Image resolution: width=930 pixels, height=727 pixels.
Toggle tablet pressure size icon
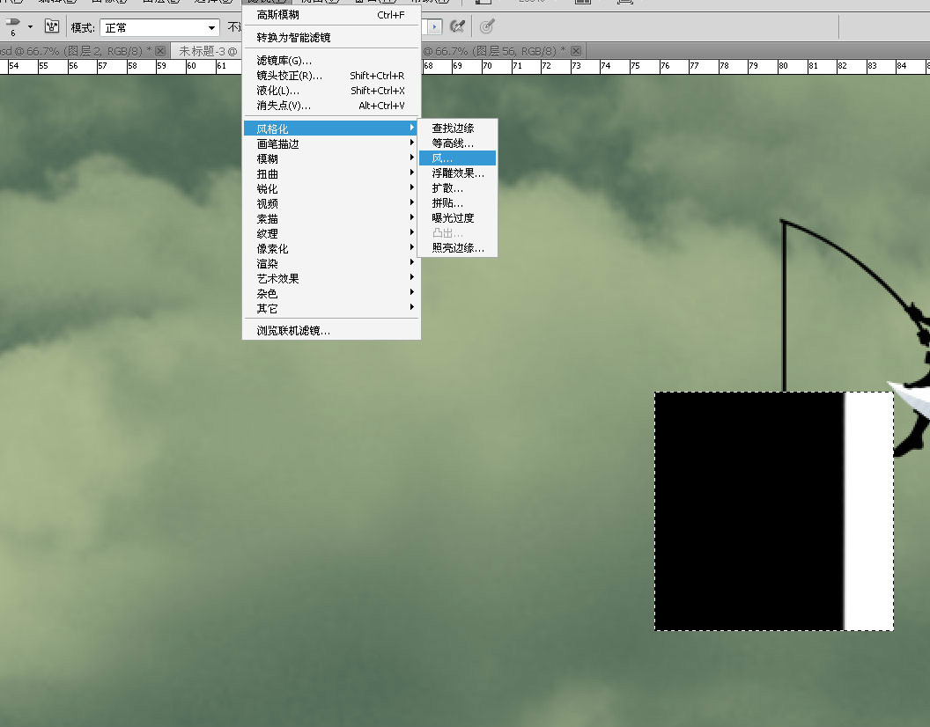pyautogui.click(x=487, y=26)
